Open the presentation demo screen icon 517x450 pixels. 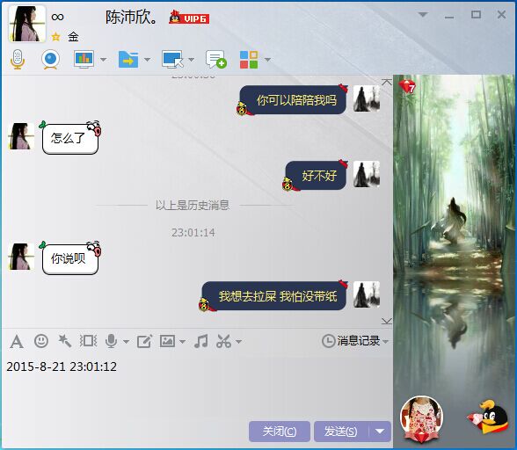(x=84, y=60)
